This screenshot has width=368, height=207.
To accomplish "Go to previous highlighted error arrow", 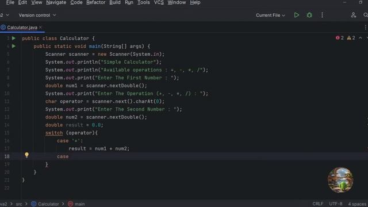I will tap(361, 38).
